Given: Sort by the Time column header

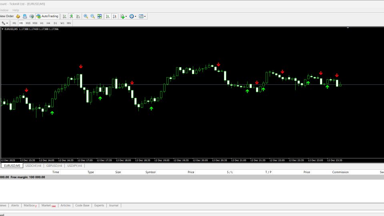Looking at the screenshot, I should click(56, 172).
